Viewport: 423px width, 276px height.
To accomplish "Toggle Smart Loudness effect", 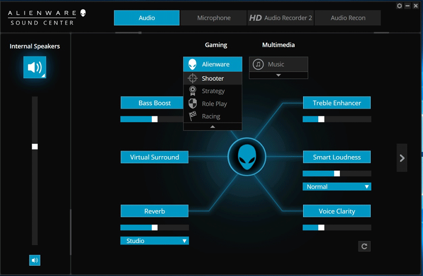I will 336,157.
